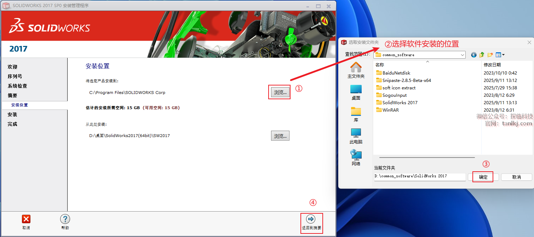Confirm folder with the 确定 button
The width and height of the screenshot is (534, 237).
tap(483, 177)
